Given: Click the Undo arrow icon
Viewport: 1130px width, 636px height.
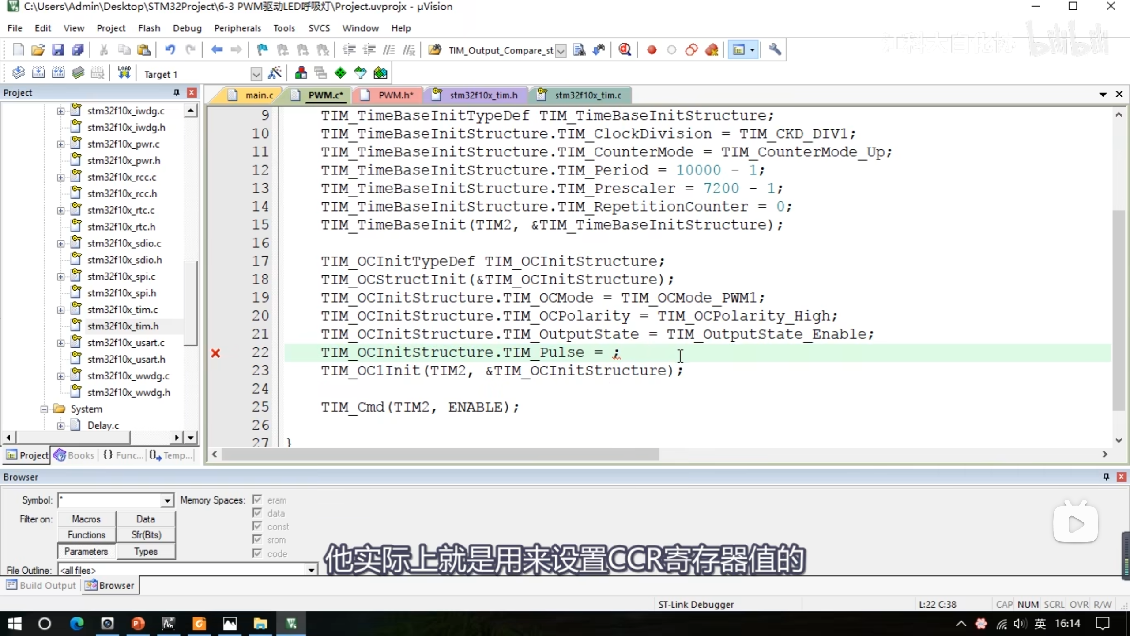Looking at the screenshot, I should point(170,50).
